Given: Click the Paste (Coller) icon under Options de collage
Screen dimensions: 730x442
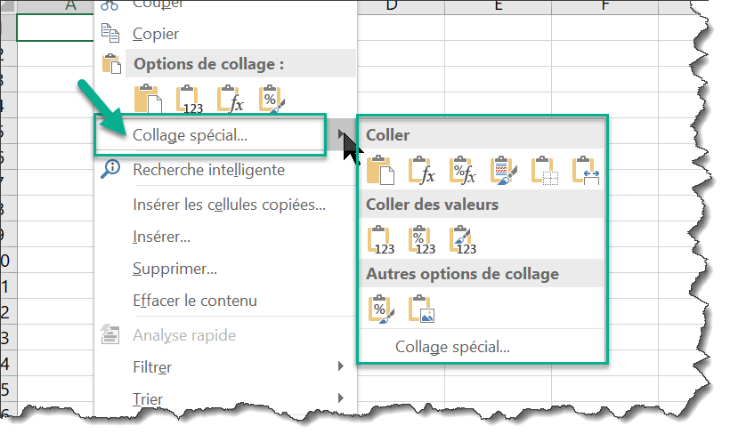Looking at the screenshot, I should (149, 99).
